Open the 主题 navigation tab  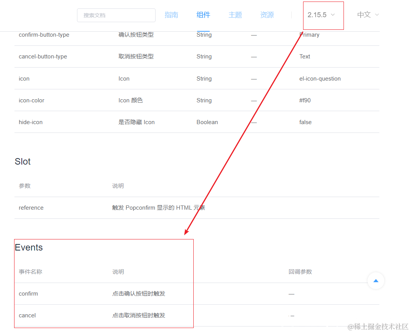(235, 15)
